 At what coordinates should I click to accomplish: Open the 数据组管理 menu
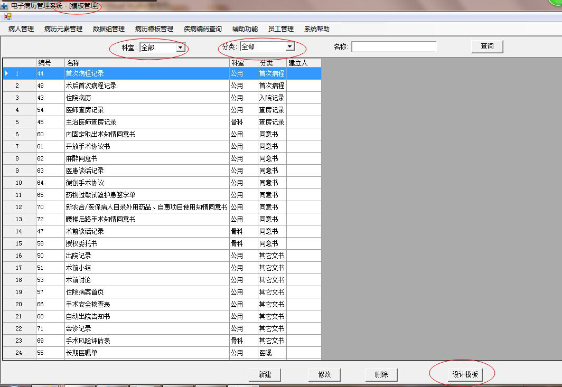click(x=109, y=29)
